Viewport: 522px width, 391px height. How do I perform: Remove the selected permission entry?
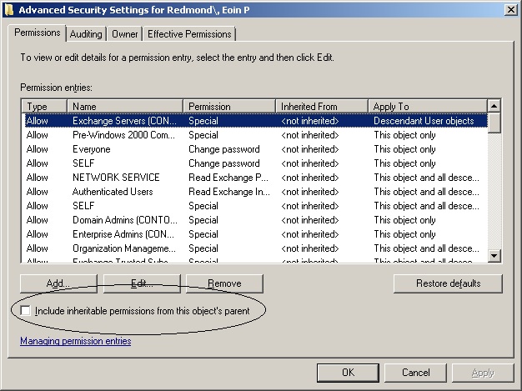coord(224,283)
